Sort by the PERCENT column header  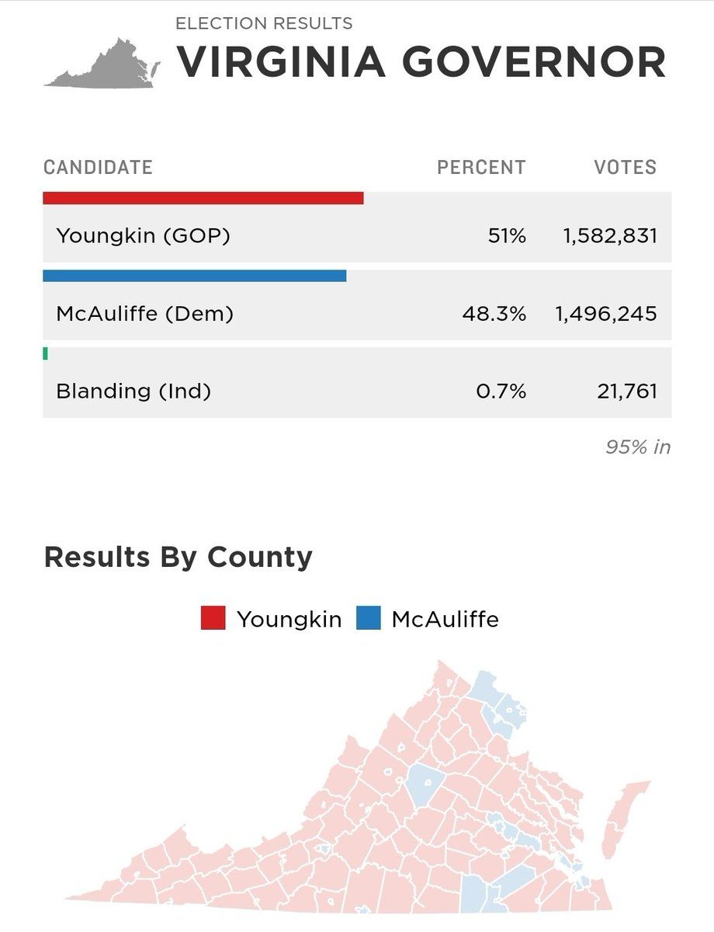(x=481, y=167)
